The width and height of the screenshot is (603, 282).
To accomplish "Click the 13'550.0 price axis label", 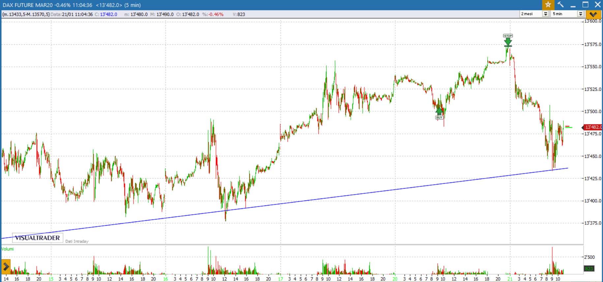I will 593,67.
